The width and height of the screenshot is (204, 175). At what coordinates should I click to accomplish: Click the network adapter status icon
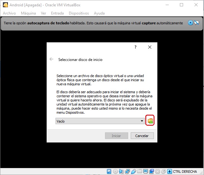click(127, 172)
